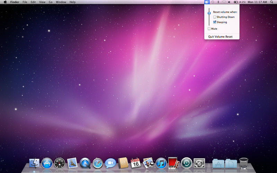This screenshot has width=277, height=173.
Task: Launch Finder from the Dock
Action: (34, 163)
